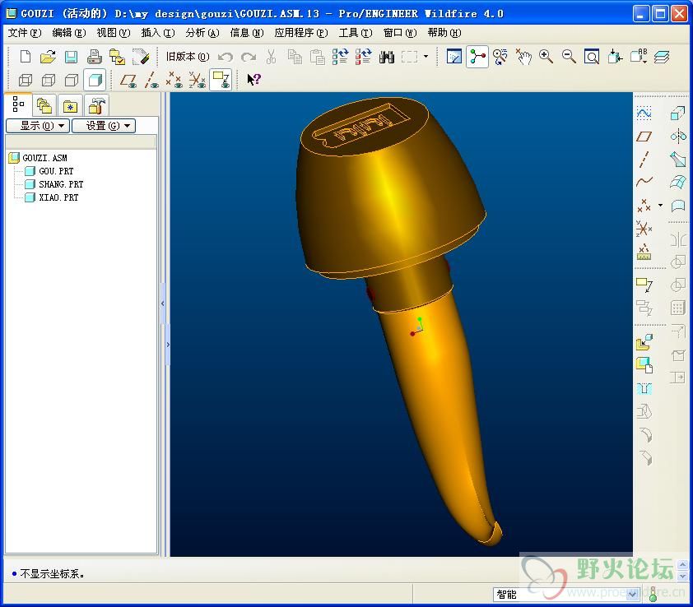Click the Datum Plane tool

tap(644, 137)
